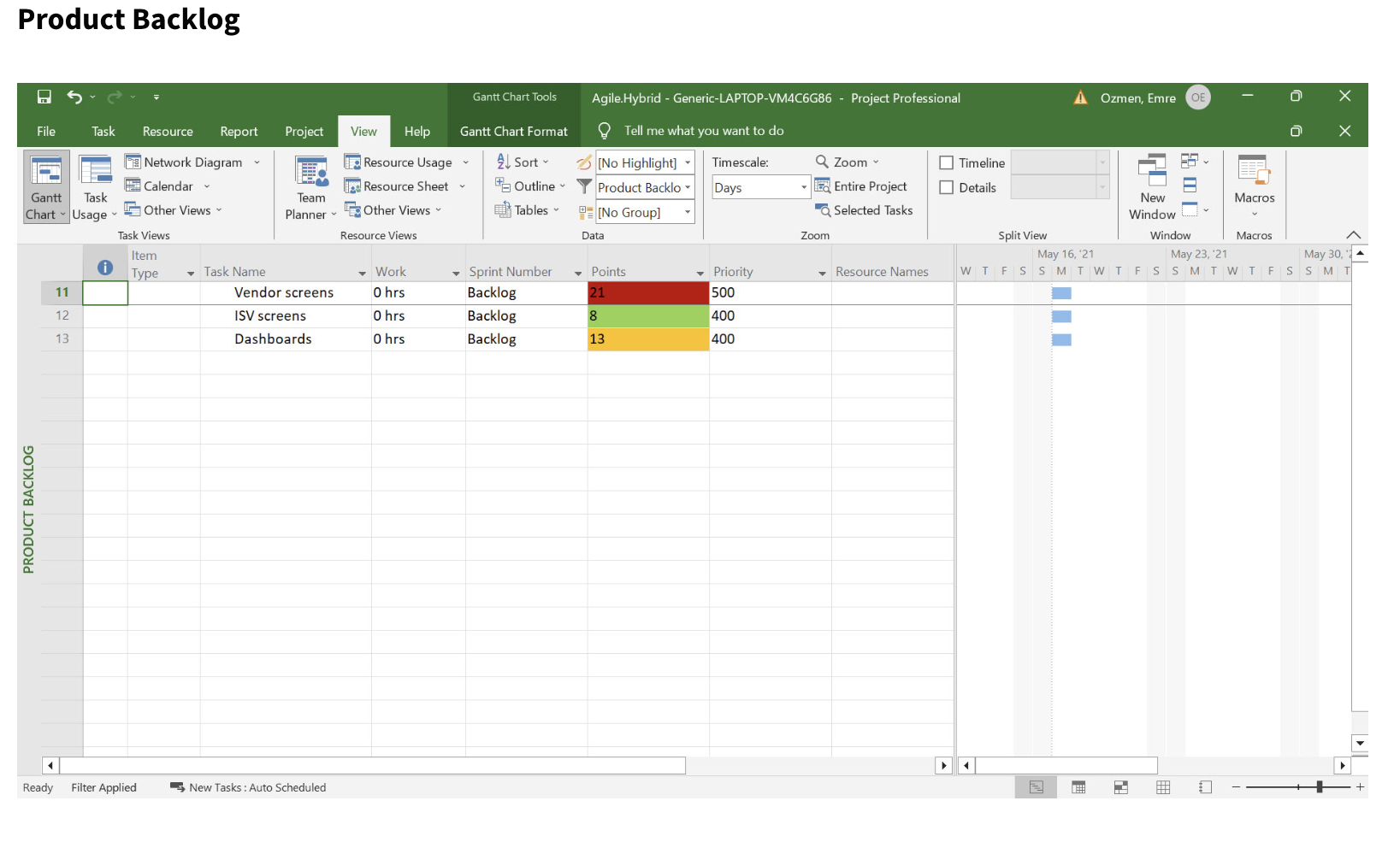Select the Calendar view
This screenshot has height=848, width=1394.
click(162, 185)
